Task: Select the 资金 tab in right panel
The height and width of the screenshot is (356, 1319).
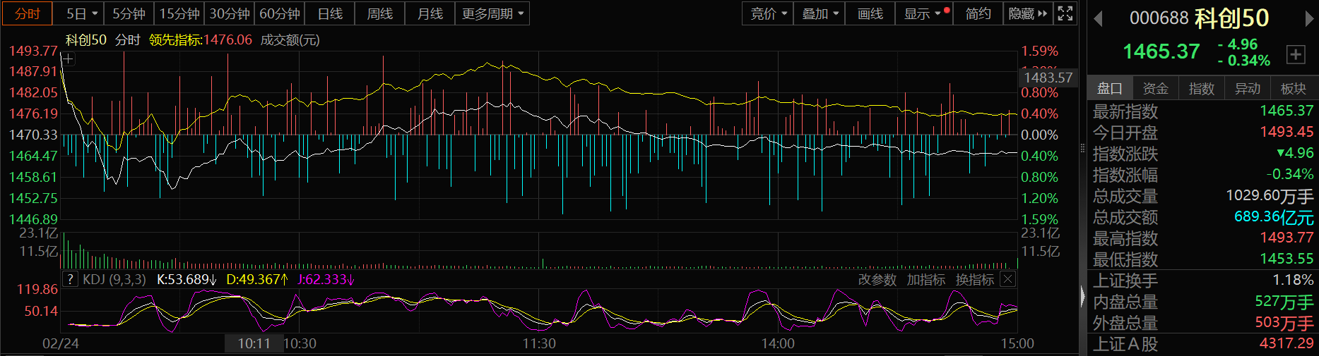Action: click(x=1155, y=88)
